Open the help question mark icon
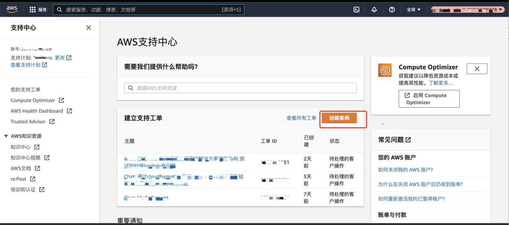 (x=392, y=10)
